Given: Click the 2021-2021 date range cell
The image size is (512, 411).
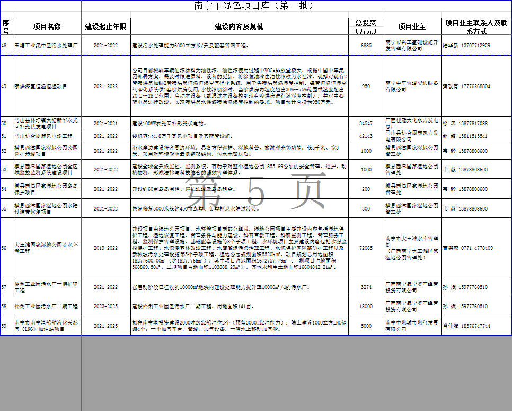Looking at the screenshot, I should coord(105,123).
